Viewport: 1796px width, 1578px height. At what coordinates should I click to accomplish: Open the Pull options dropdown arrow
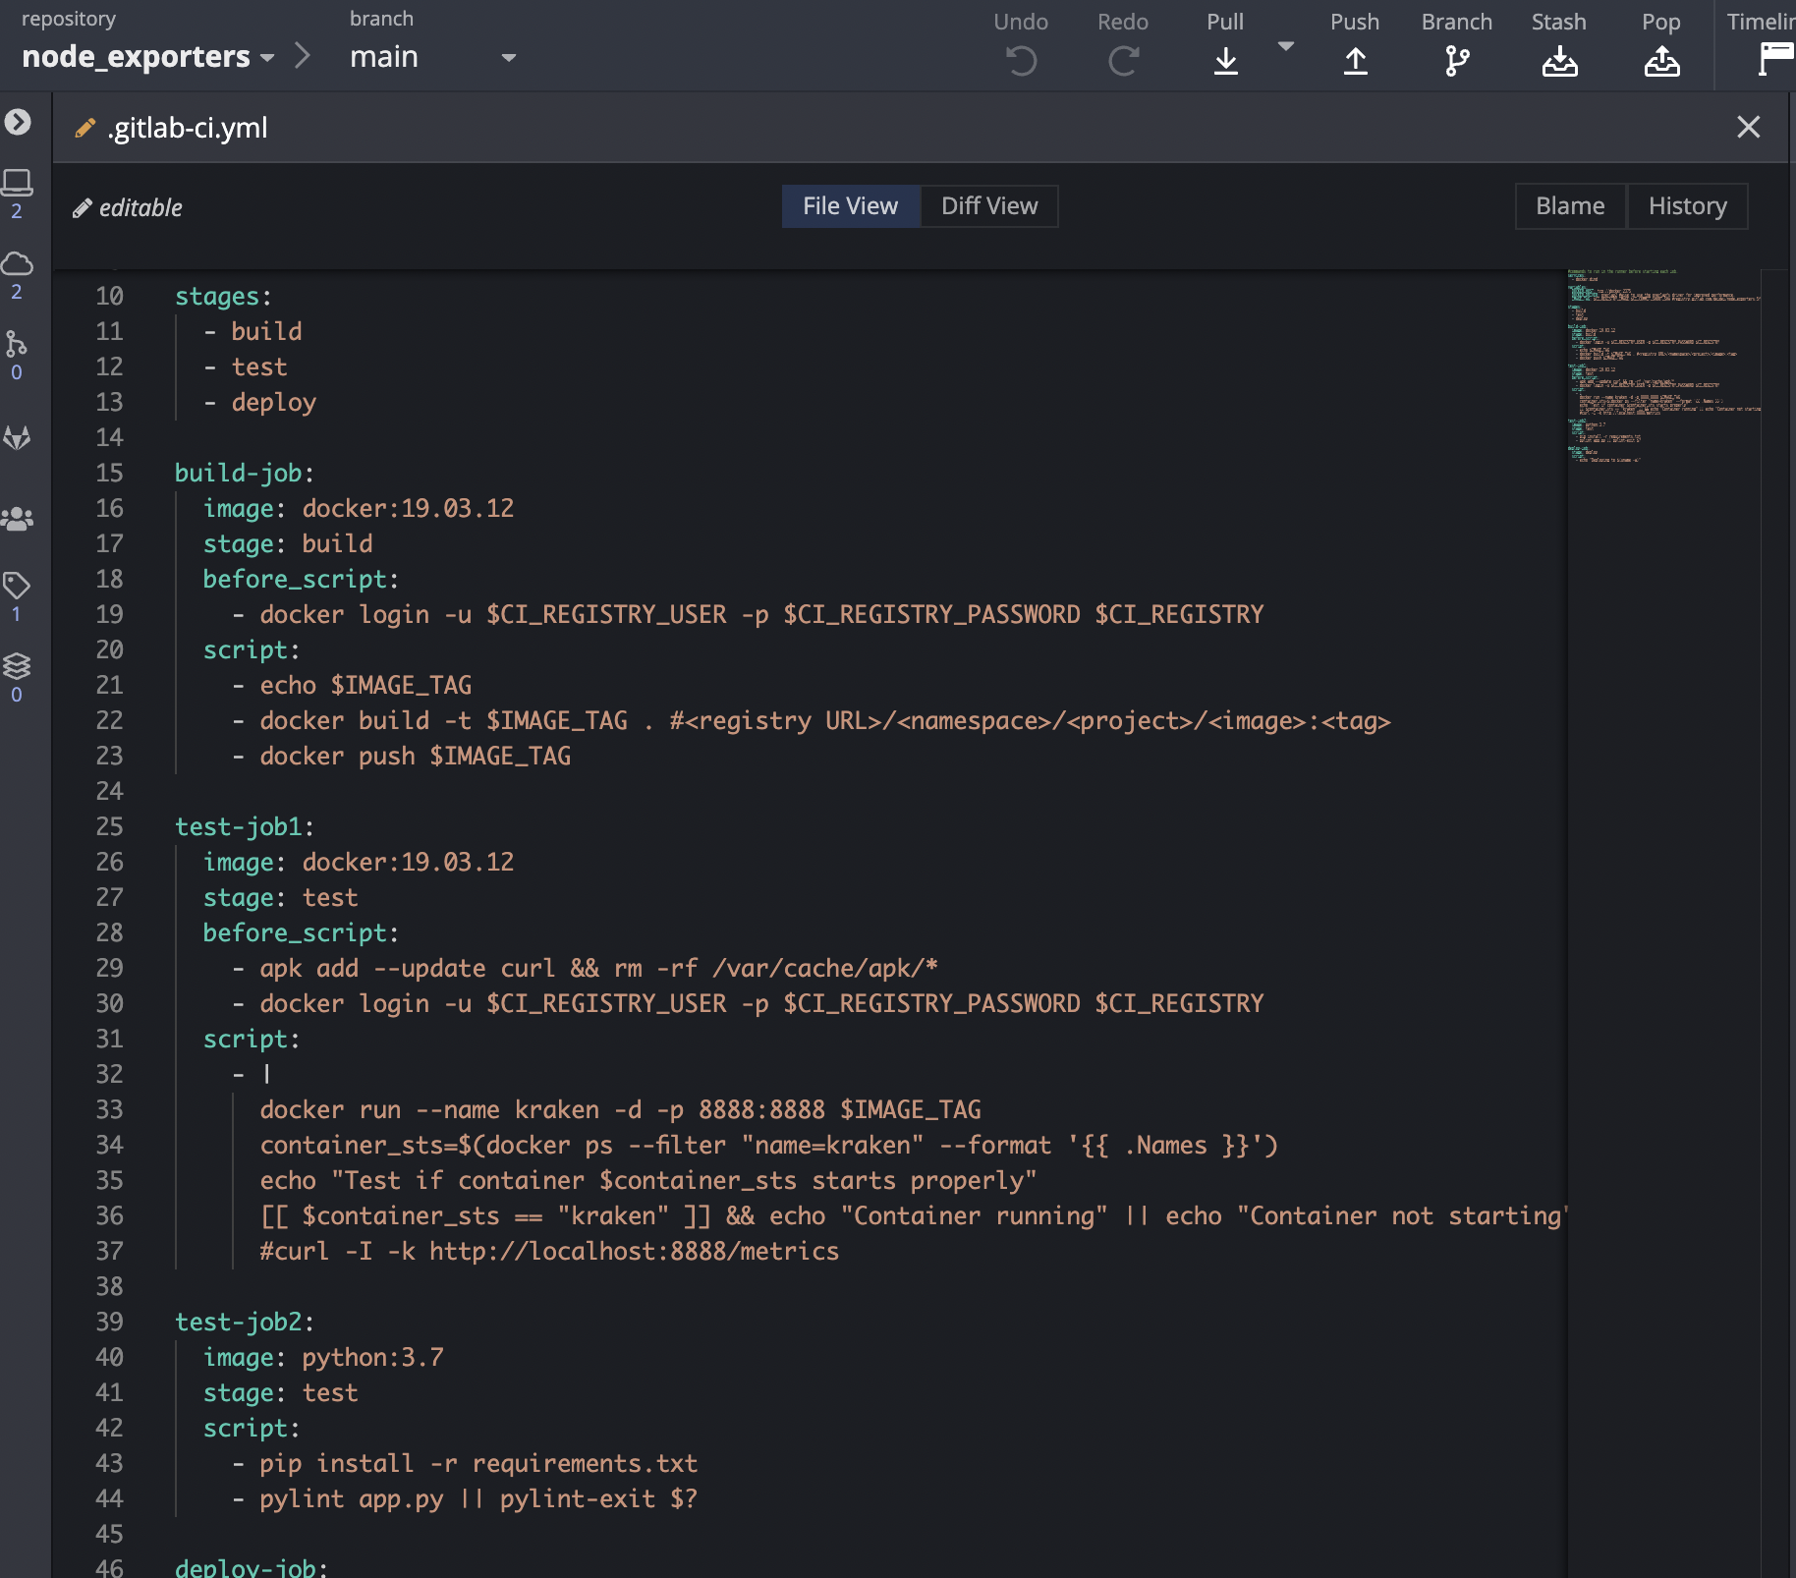click(1285, 46)
